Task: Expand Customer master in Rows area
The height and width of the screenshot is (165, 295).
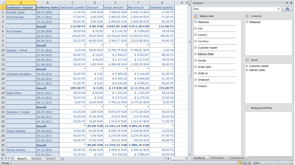Action: click(x=247, y=66)
